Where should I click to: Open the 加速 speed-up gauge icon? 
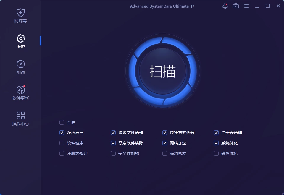point(20,64)
